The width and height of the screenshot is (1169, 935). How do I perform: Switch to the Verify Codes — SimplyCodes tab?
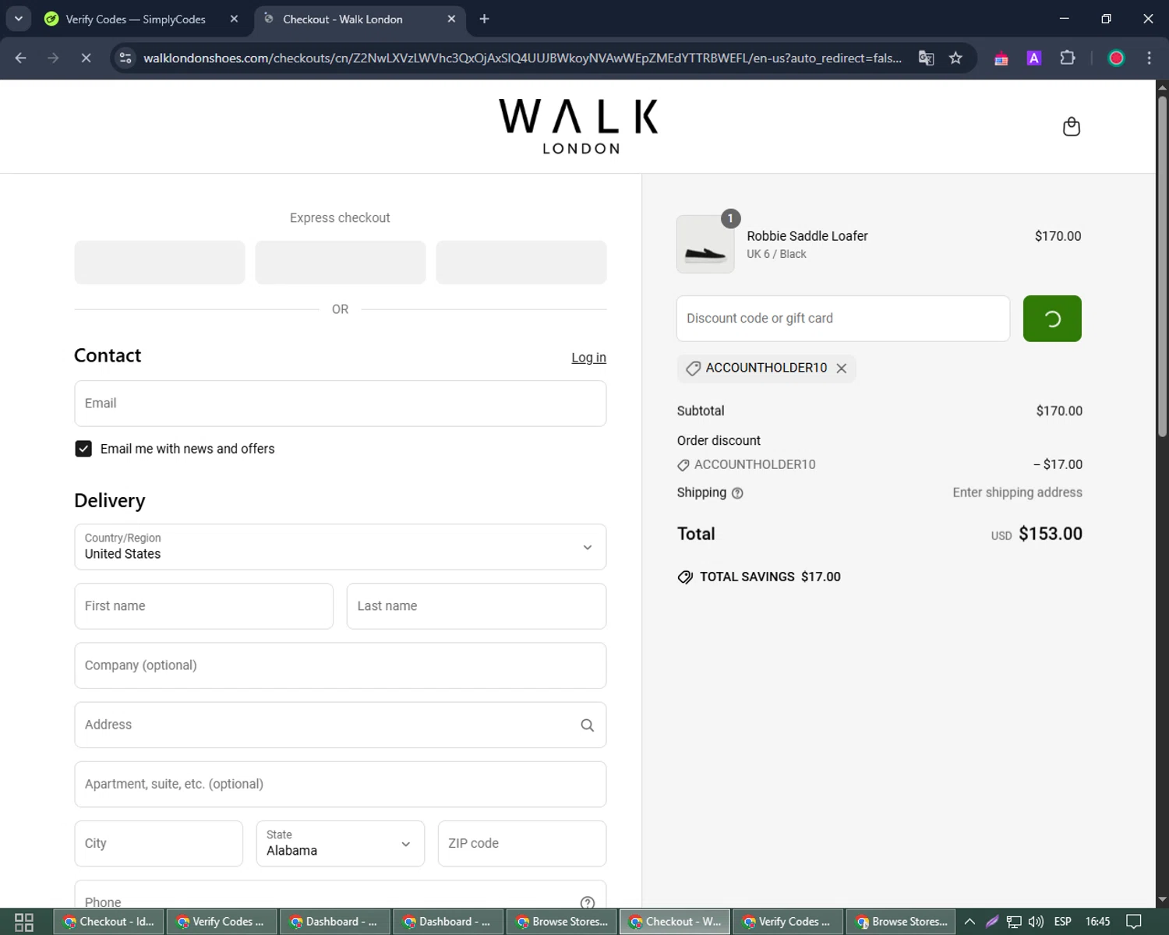[136, 19]
